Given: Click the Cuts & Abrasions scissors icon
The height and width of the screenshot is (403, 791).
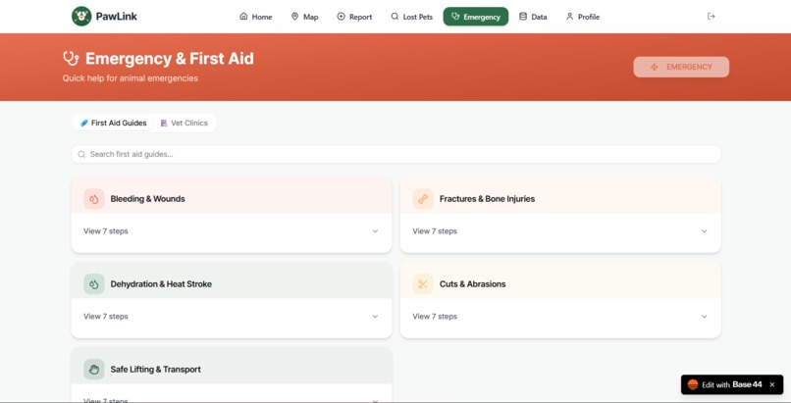Looking at the screenshot, I should click(423, 284).
